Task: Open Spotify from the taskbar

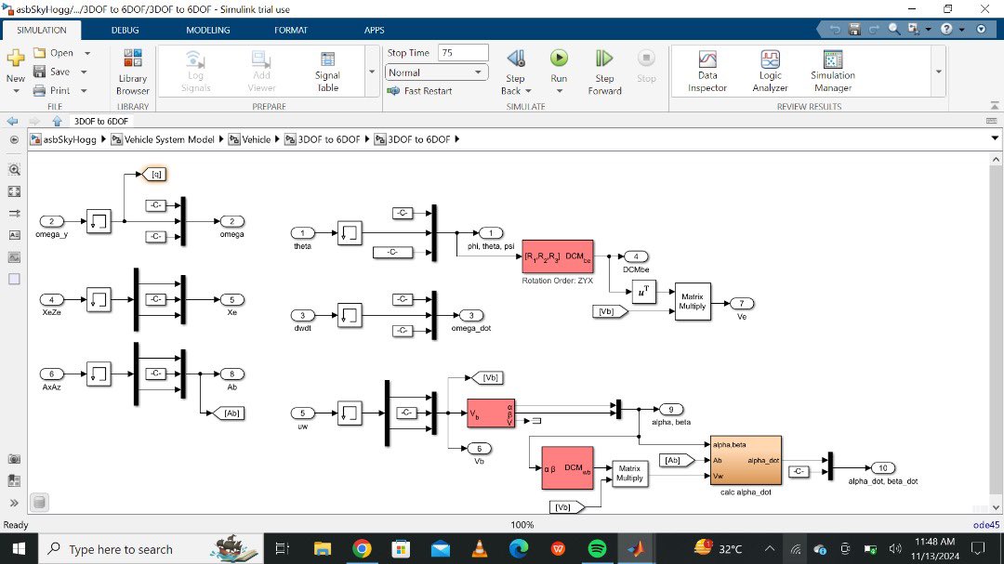Action: point(597,548)
